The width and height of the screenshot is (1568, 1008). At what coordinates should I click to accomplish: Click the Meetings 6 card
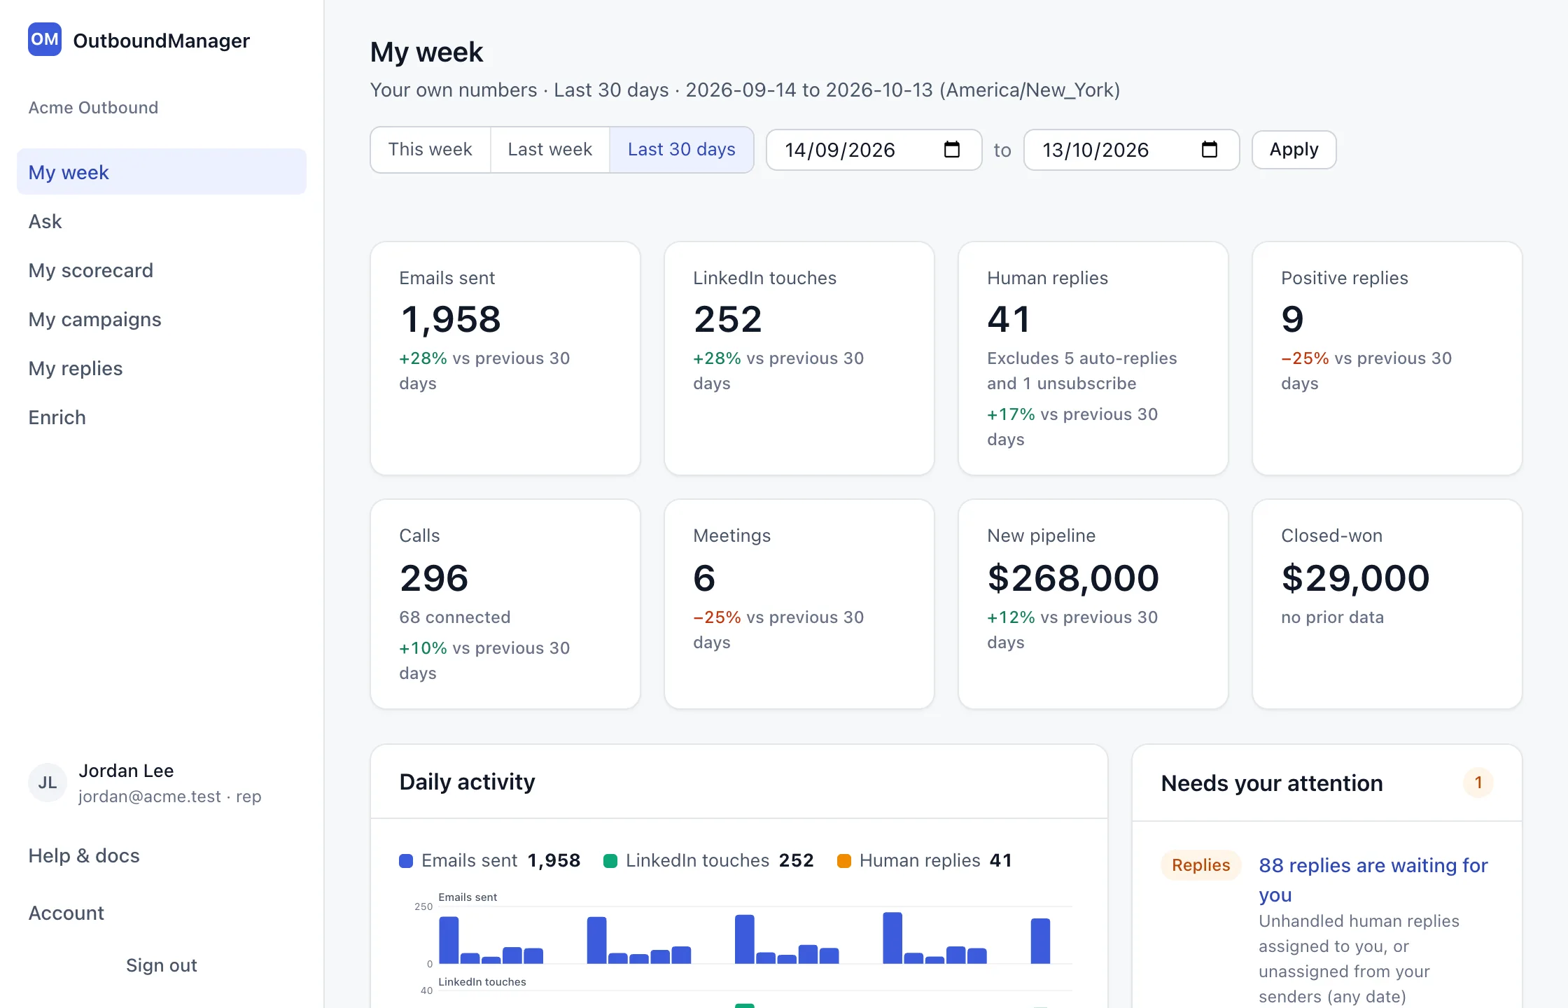coord(799,604)
